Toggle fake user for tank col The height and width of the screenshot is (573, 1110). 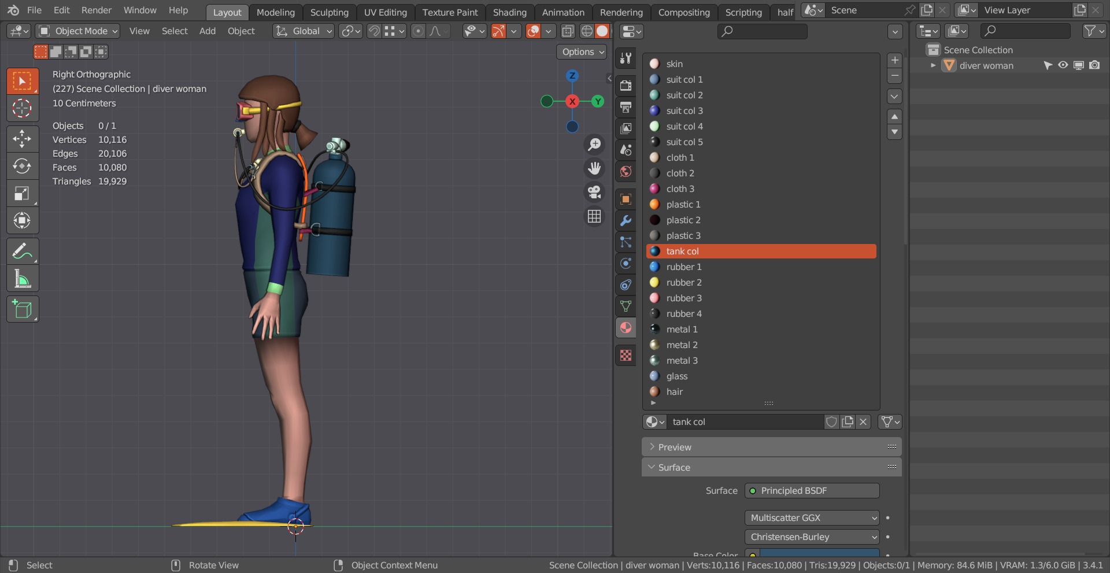coord(831,422)
